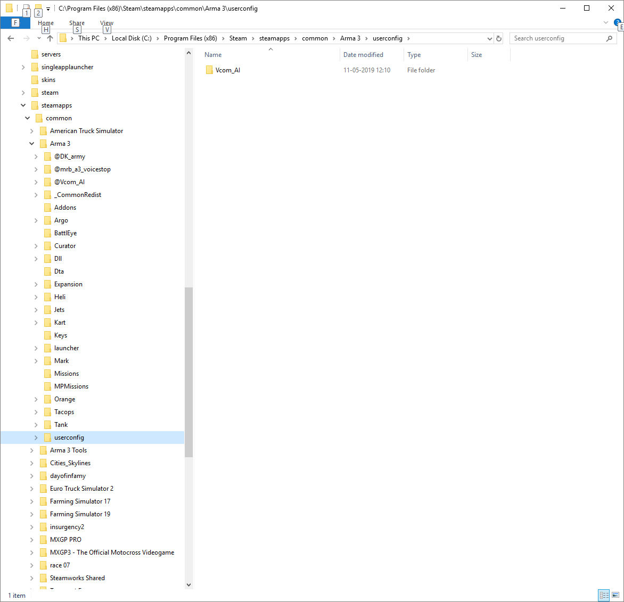Select Cities_Skylines folder in tree
Viewport: 624px width, 602px height.
coord(70,463)
